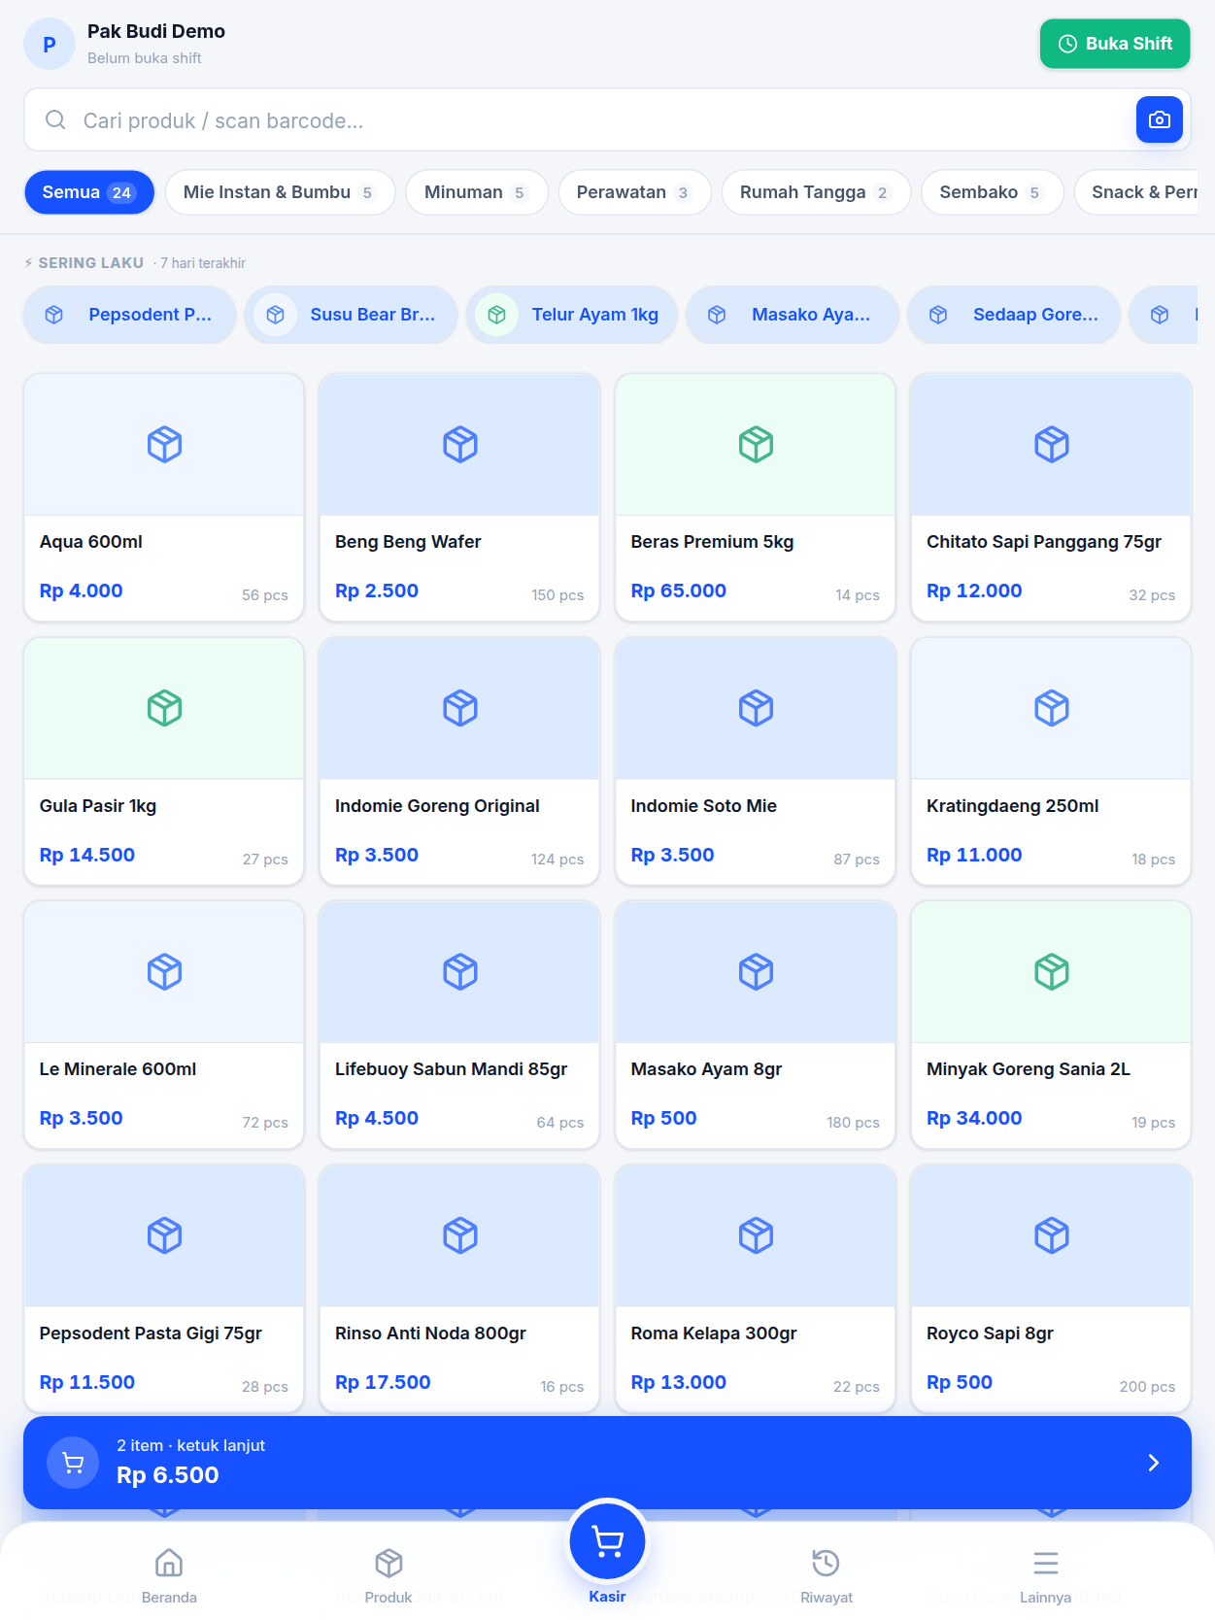Click the Le Minerale 600ml box icon
This screenshot has height=1620, width=1215.
[x=164, y=971]
